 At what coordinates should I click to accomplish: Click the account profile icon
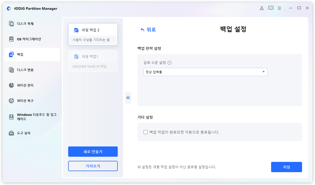point(262,8)
